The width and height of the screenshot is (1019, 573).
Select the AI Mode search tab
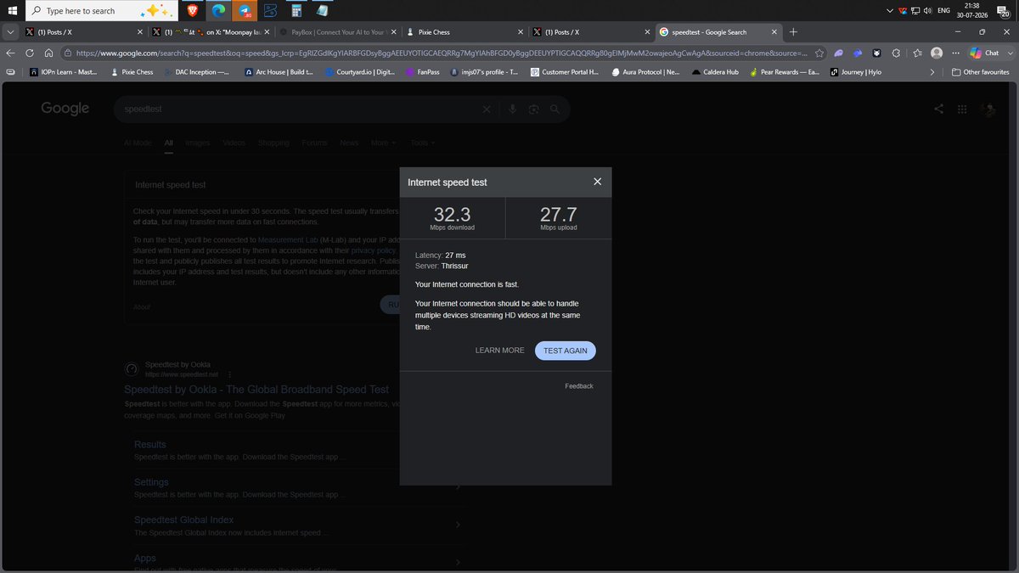pyautogui.click(x=138, y=143)
